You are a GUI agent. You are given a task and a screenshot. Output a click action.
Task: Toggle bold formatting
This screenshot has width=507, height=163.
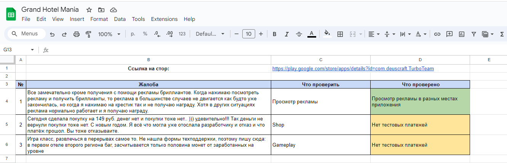point(274,34)
